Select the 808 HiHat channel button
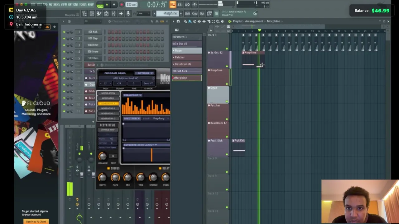Screen dimensions: 399x224 tap(93, 45)
